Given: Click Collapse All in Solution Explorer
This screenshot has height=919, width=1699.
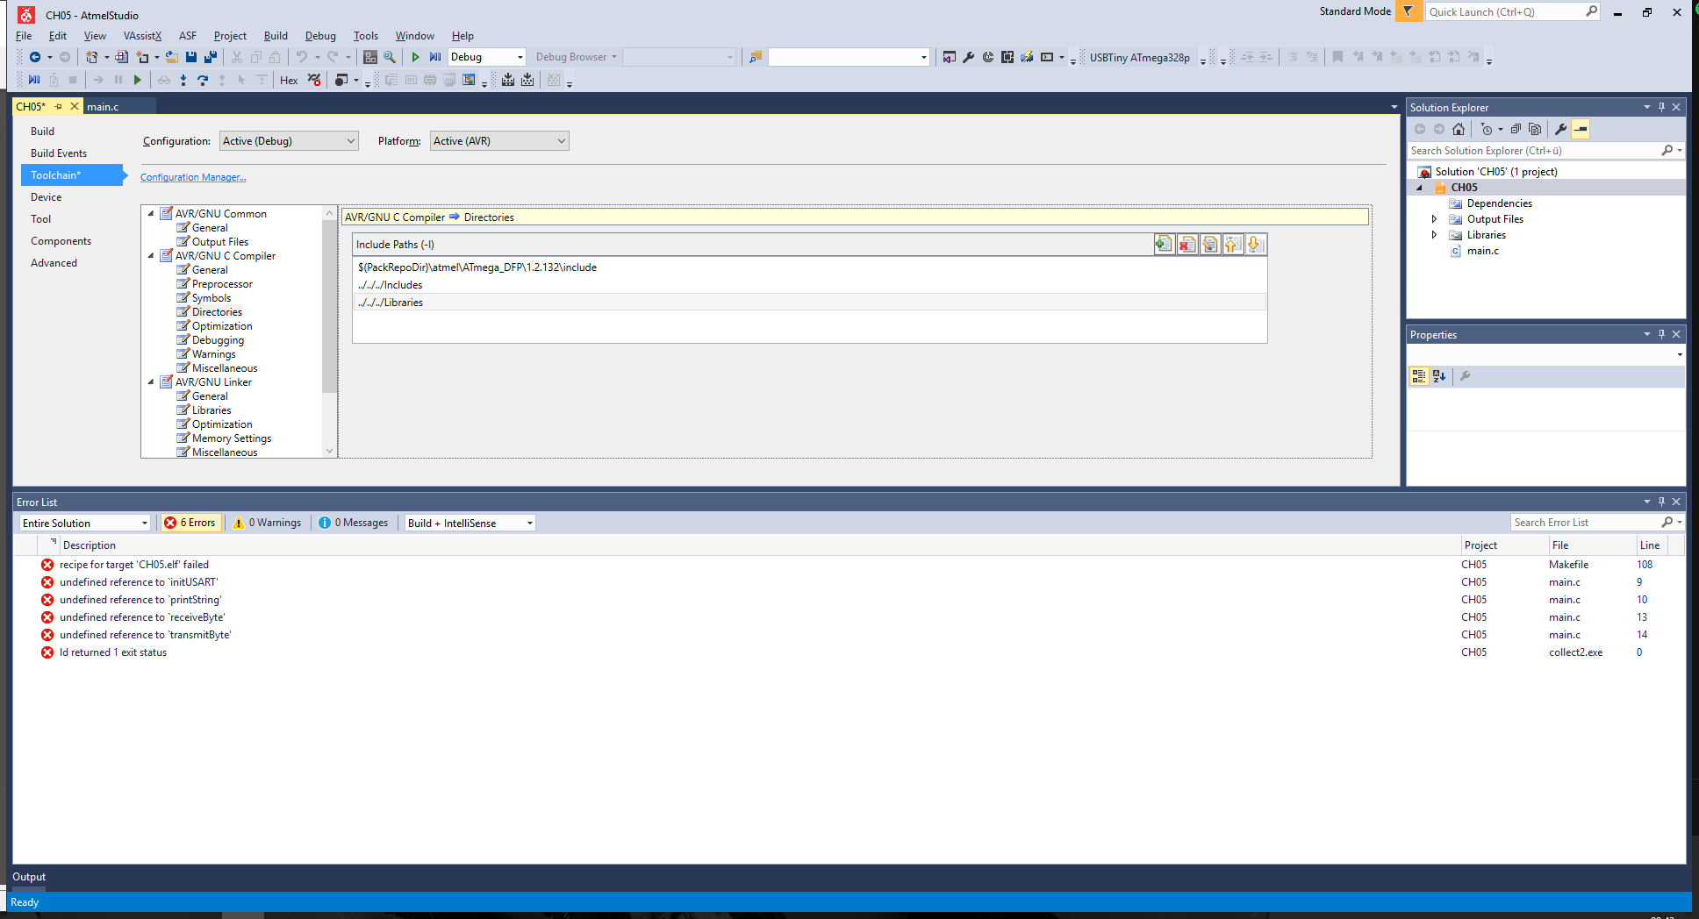Looking at the screenshot, I should tap(1516, 129).
